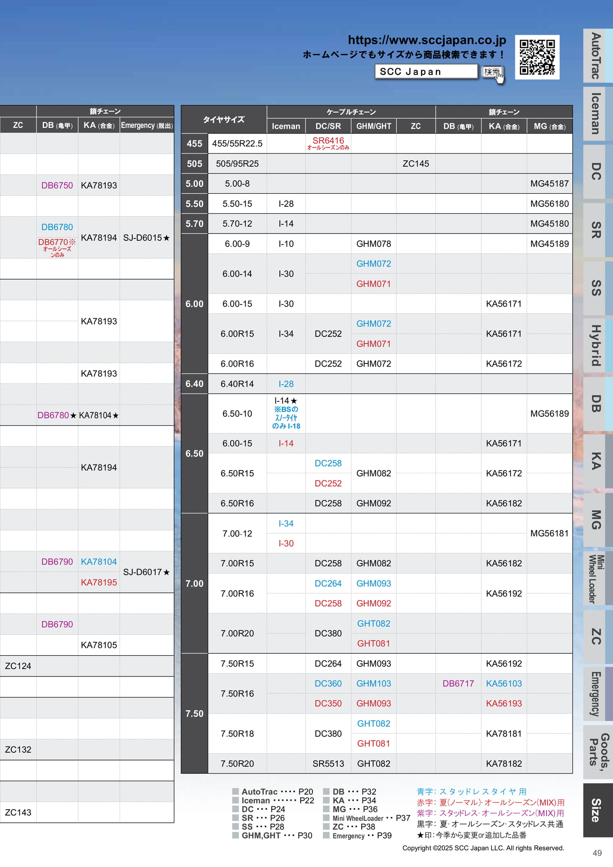This screenshot has width=613, height=867.
Task: Select the Size side tab
Action: (x=597, y=810)
